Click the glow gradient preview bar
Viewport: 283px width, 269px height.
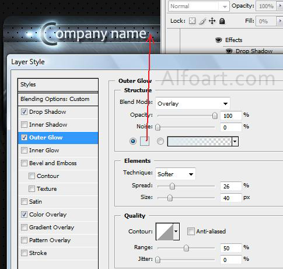click(x=200, y=141)
